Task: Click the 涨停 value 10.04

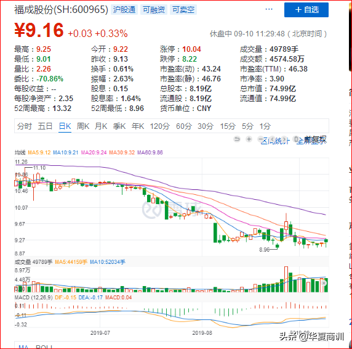Action: (191, 49)
